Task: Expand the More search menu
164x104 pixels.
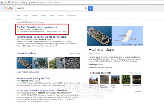Action: coord(60,16)
